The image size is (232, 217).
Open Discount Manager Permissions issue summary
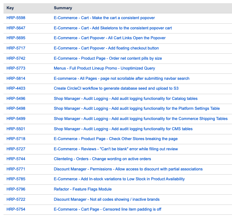tap(128, 169)
